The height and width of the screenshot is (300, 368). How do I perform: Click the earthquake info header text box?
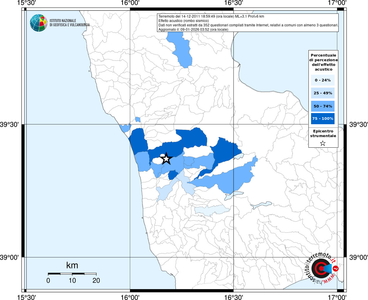click(248, 23)
